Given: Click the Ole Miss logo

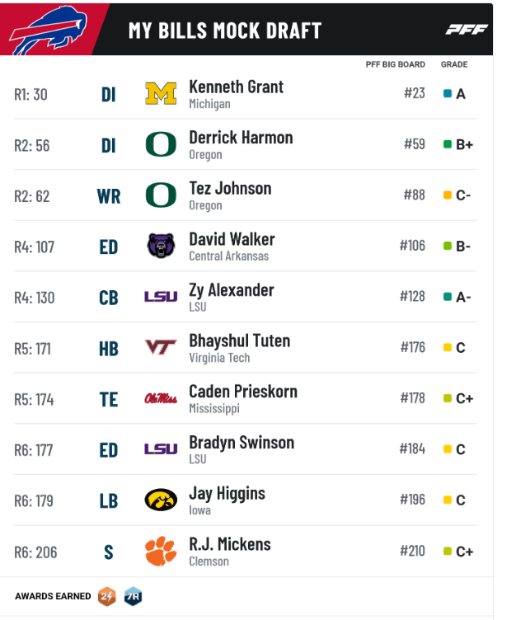Looking at the screenshot, I should (x=161, y=398).
